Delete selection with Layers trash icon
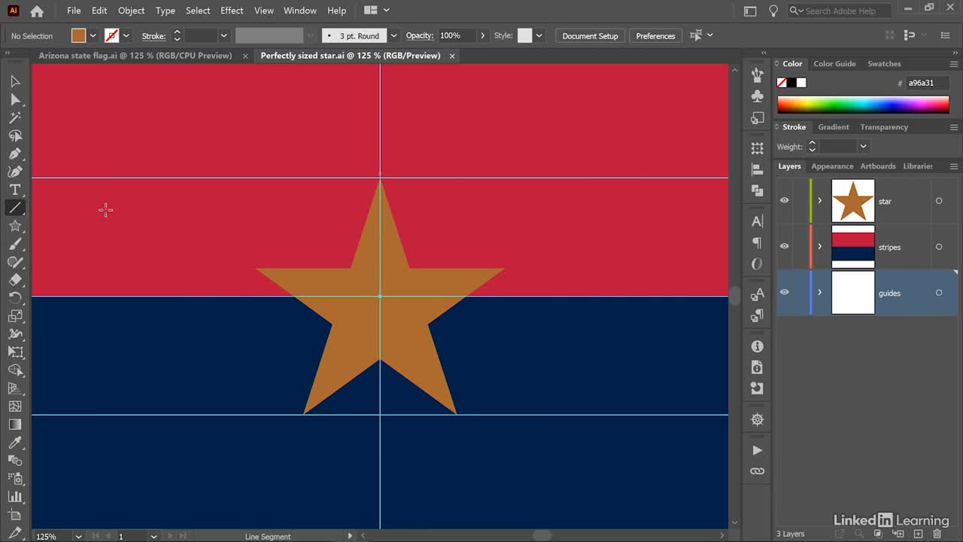Screen dimensions: 963x542 (x=937, y=534)
